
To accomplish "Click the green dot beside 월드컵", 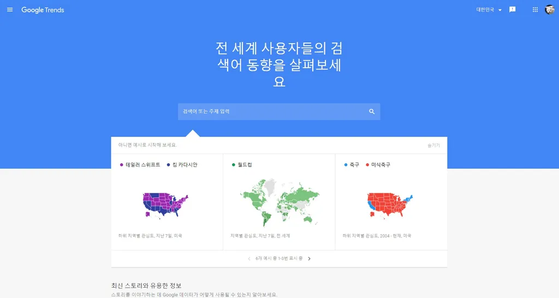I will 234,165.
